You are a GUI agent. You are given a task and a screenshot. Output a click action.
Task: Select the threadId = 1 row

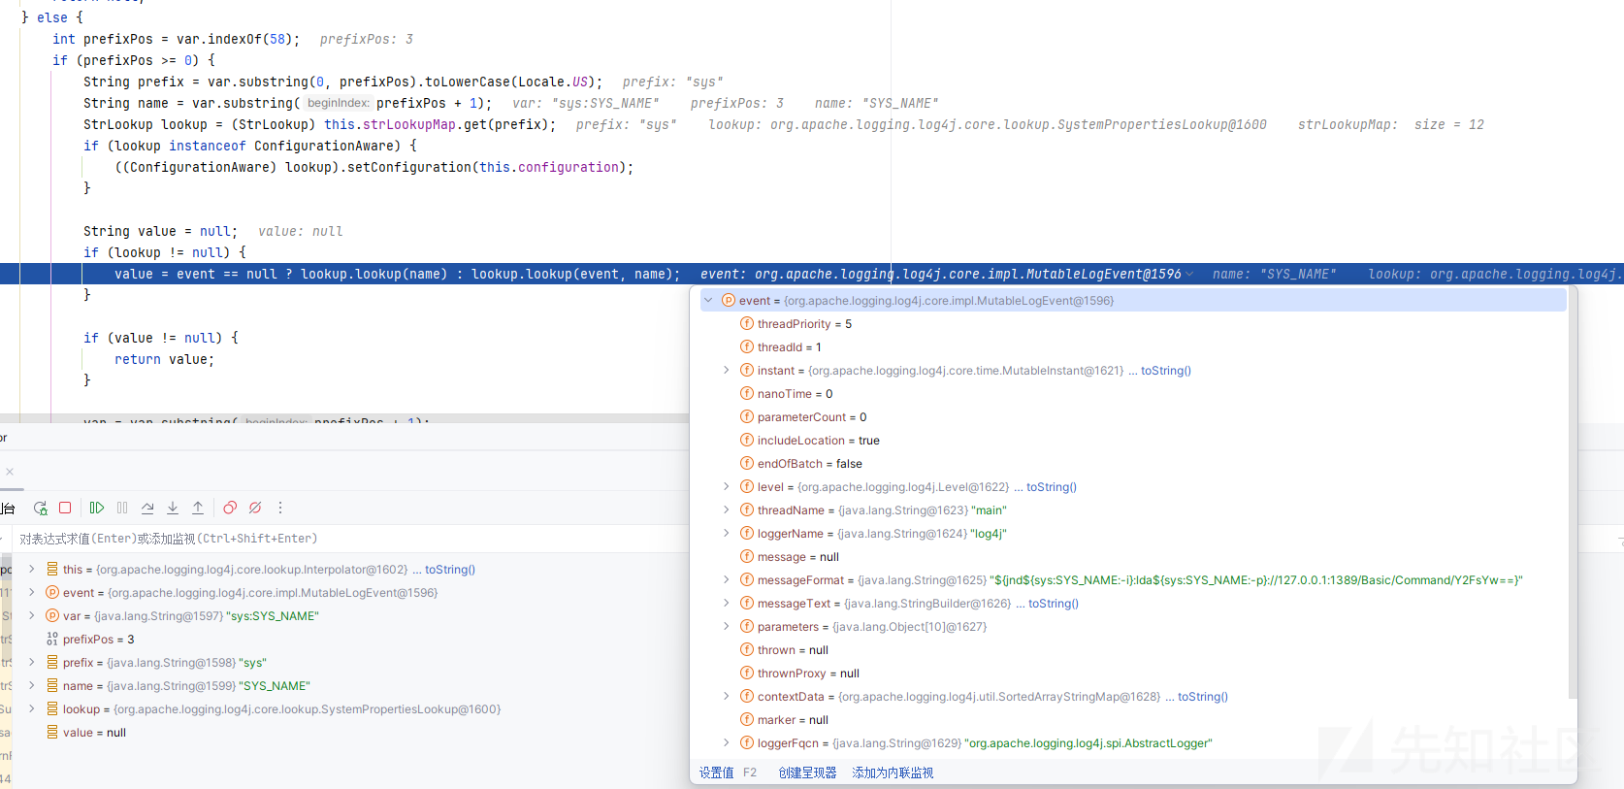click(x=1133, y=346)
